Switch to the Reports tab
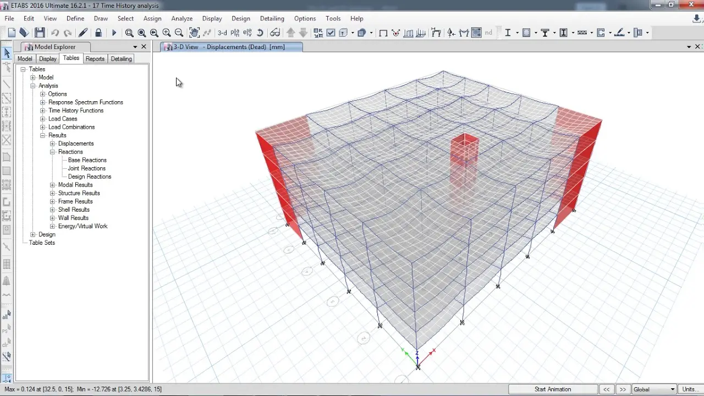The image size is (704, 396). pos(95,59)
